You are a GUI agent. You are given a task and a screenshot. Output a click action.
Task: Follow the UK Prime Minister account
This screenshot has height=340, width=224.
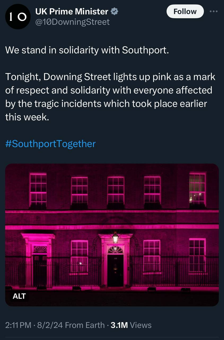pyautogui.click(x=185, y=12)
